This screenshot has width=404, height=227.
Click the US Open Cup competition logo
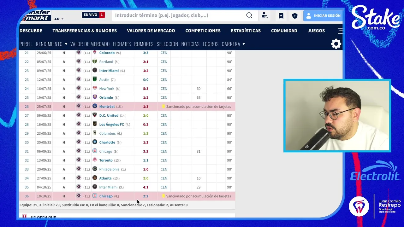click(x=25, y=217)
